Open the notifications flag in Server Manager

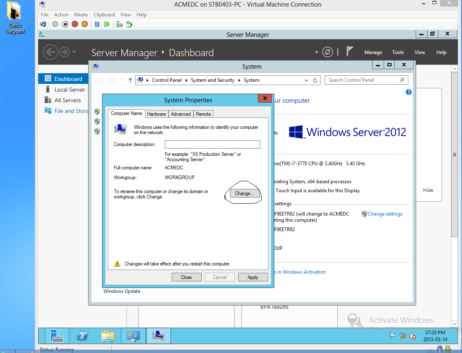(349, 52)
